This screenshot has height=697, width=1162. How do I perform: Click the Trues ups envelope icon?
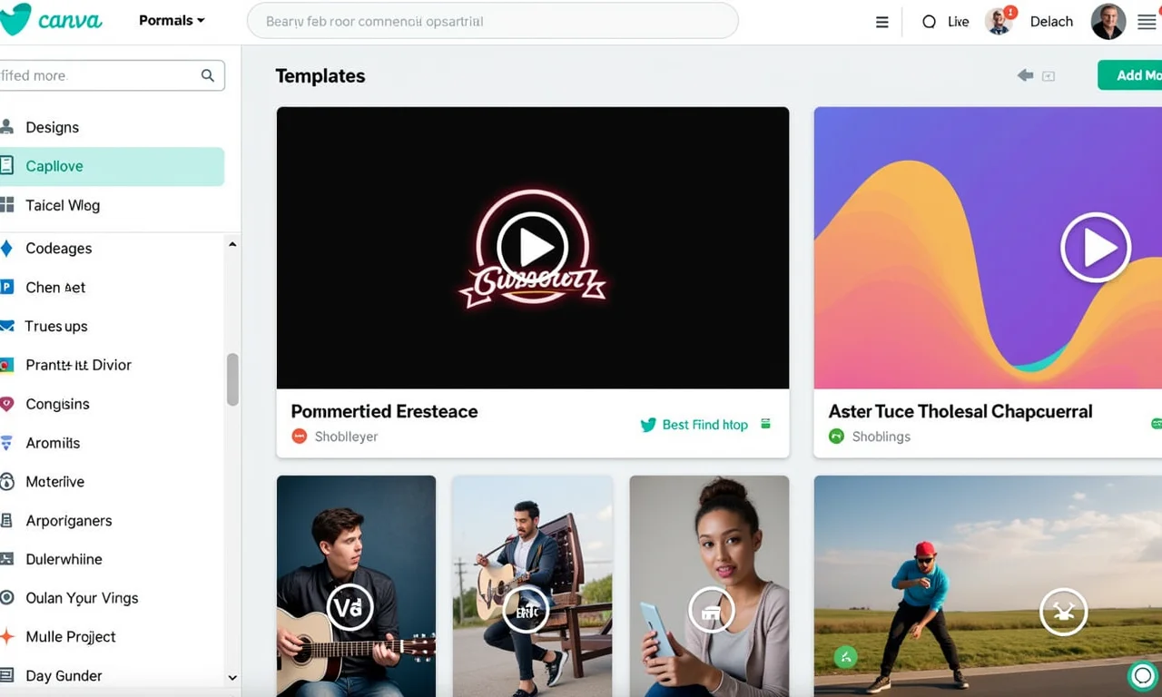tap(8, 326)
